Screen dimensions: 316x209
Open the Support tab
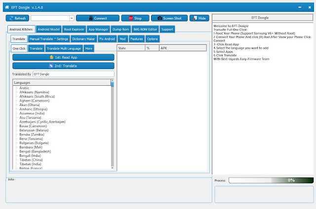click(167, 30)
